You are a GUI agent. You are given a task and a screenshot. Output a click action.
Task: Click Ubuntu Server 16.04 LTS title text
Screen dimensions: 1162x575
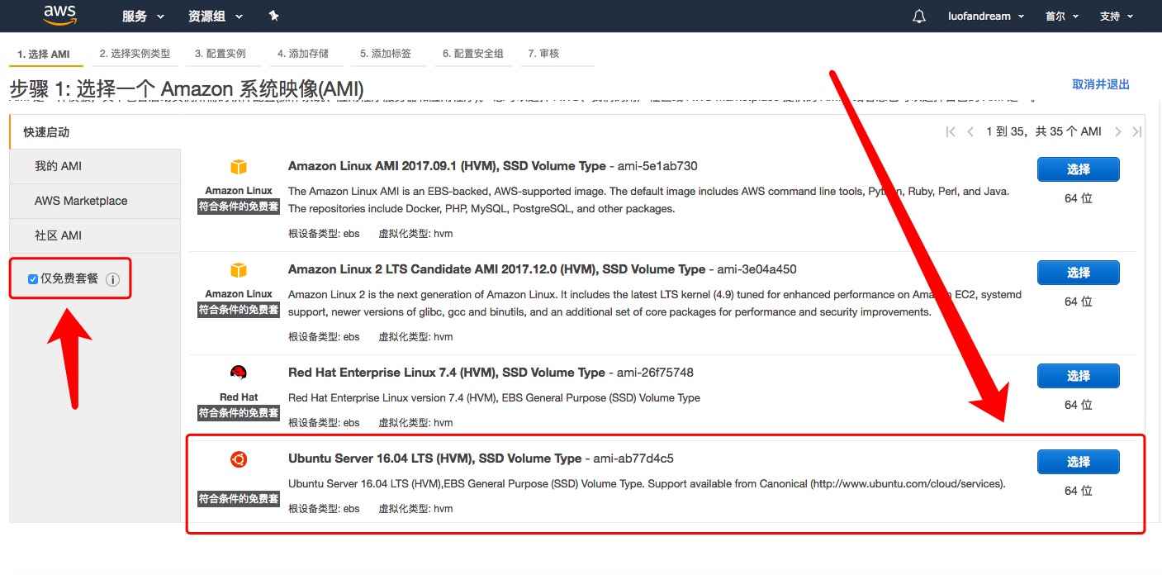(x=434, y=459)
